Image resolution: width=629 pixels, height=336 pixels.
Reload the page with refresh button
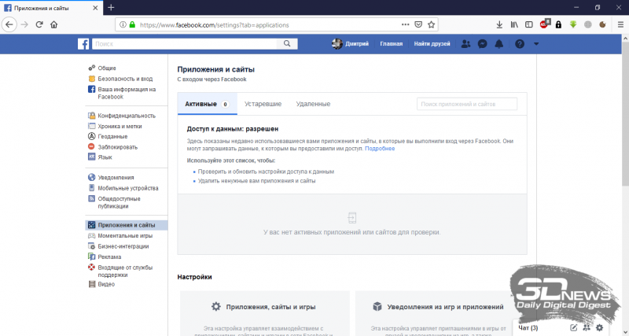coord(39,24)
